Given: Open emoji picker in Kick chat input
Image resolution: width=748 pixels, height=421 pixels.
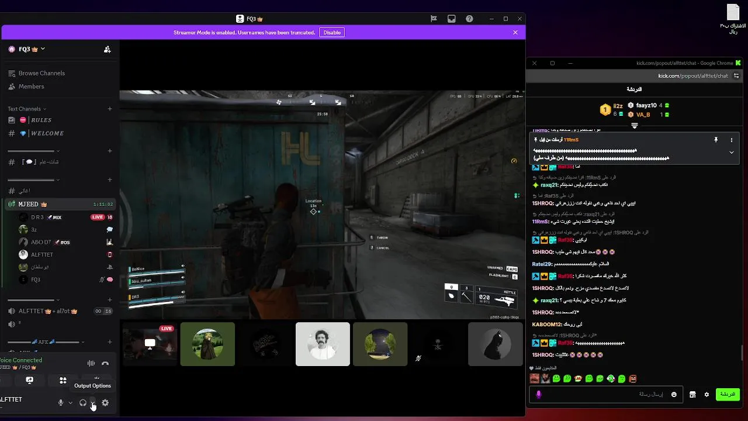Looking at the screenshot, I should click(x=674, y=395).
